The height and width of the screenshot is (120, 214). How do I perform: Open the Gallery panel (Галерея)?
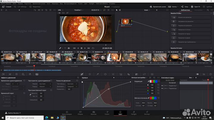click(7, 6)
